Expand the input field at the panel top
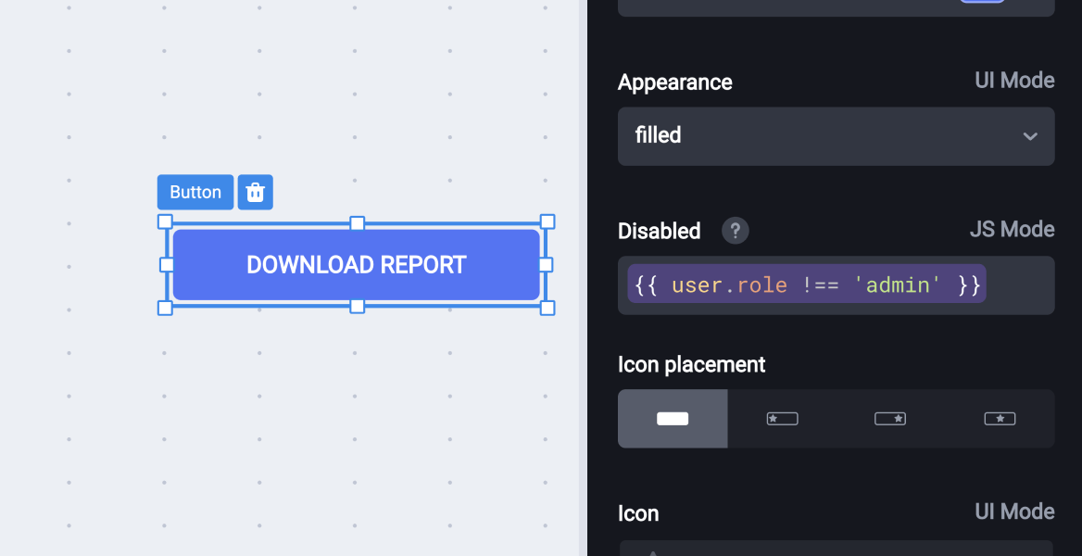The image size is (1082, 556). tap(836, 7)
